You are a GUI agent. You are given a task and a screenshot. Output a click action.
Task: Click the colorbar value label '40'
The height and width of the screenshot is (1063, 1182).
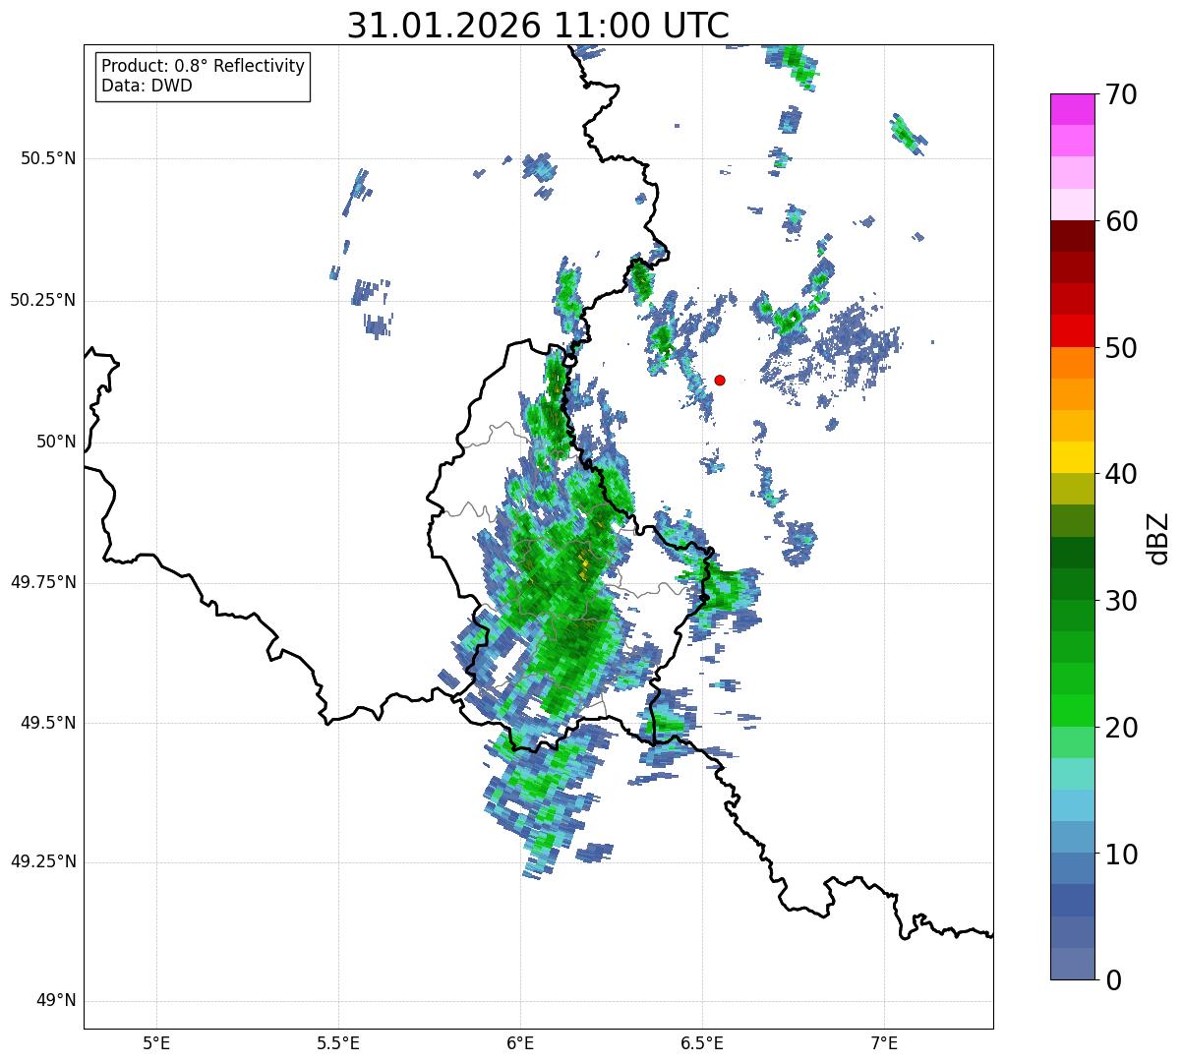(1120, 474)
